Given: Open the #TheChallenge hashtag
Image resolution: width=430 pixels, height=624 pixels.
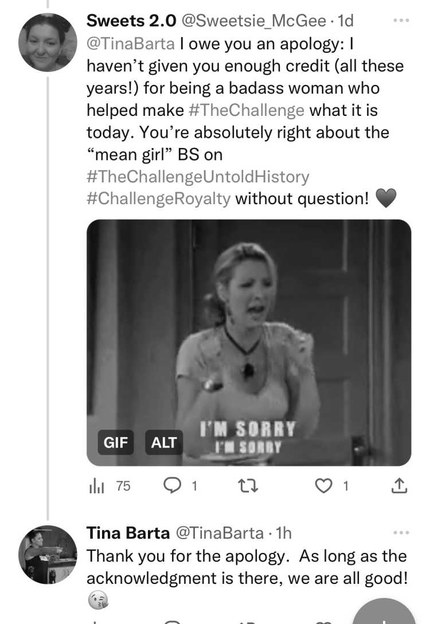Looking at the screenshot, I should [247, 110].
